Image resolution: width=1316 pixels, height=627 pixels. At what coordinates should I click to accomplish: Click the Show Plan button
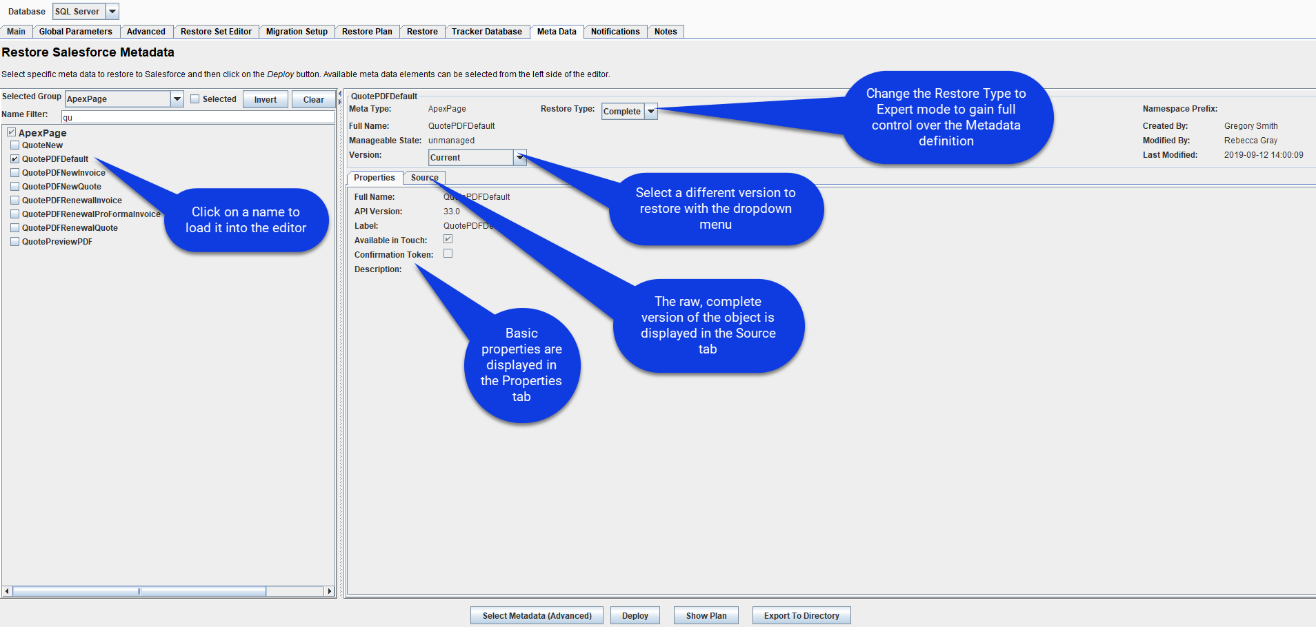[x=706, y=615]
